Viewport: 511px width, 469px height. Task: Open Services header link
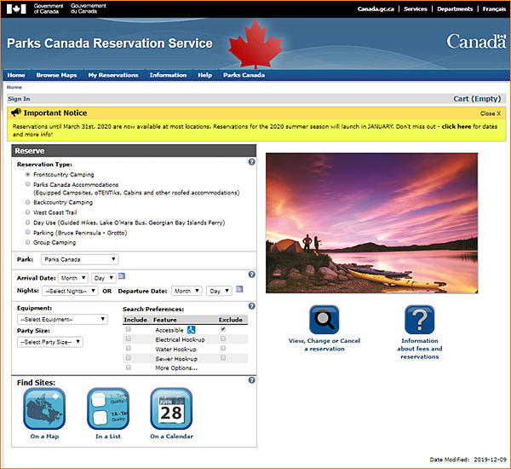pos(416,9)
